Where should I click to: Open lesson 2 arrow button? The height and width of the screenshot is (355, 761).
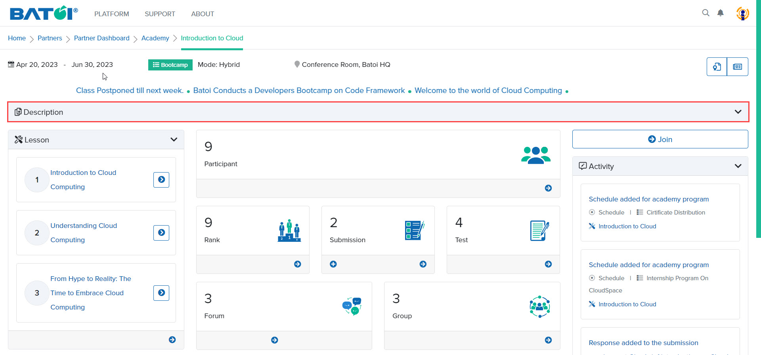[161, 233]
